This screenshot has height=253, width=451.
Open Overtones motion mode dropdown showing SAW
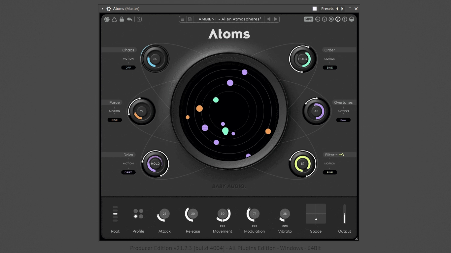point(343,120)
